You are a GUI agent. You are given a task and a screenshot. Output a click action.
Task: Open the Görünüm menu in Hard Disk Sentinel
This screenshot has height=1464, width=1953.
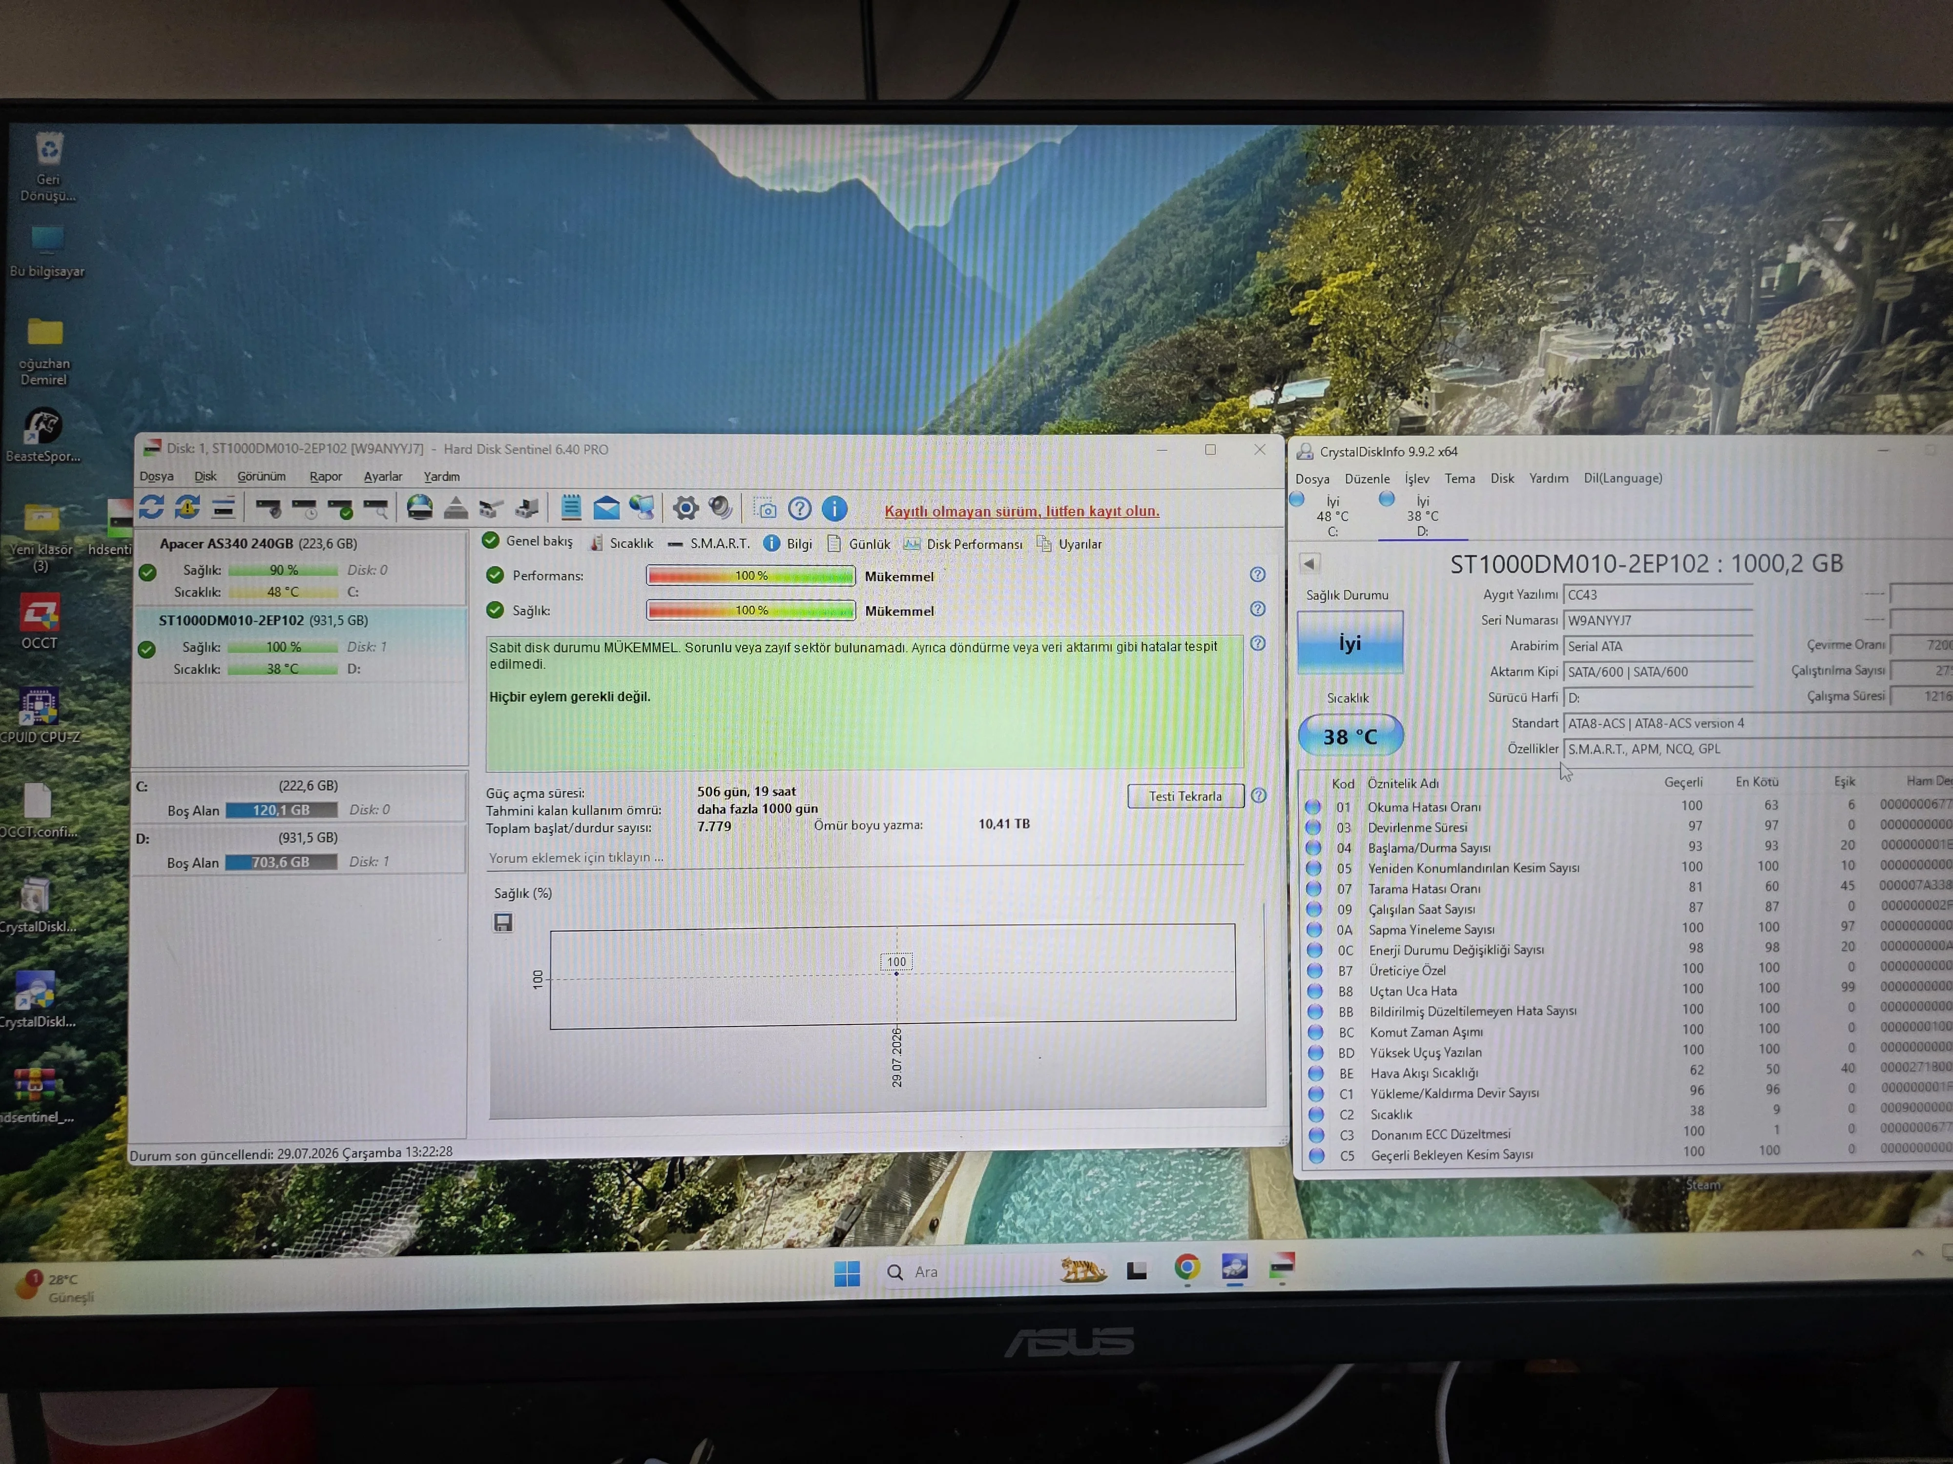coord(261,476)
